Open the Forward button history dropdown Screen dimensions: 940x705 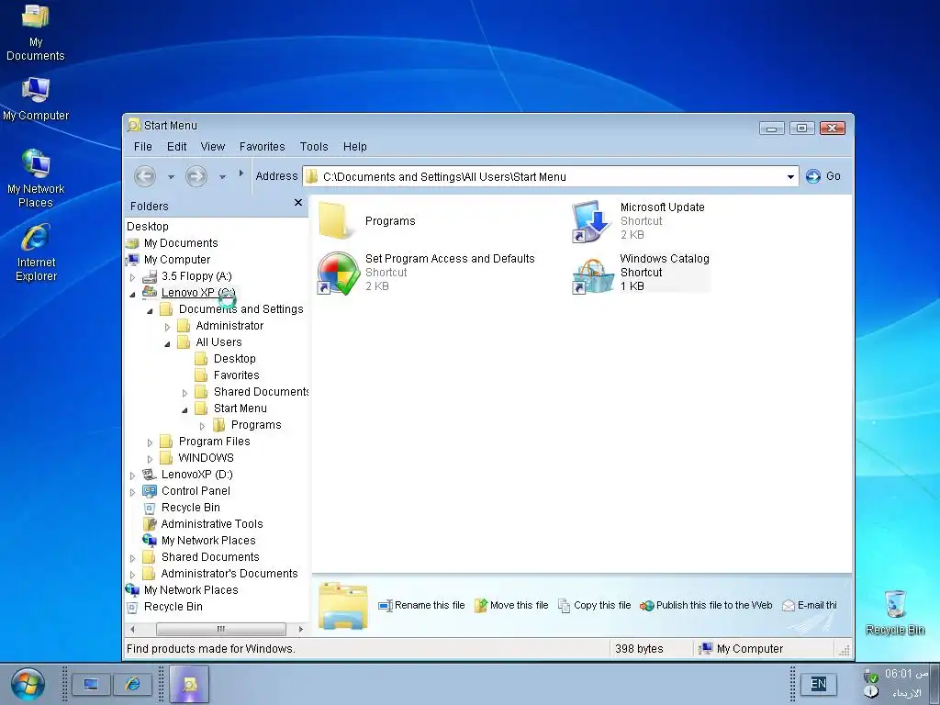(222, 177)
